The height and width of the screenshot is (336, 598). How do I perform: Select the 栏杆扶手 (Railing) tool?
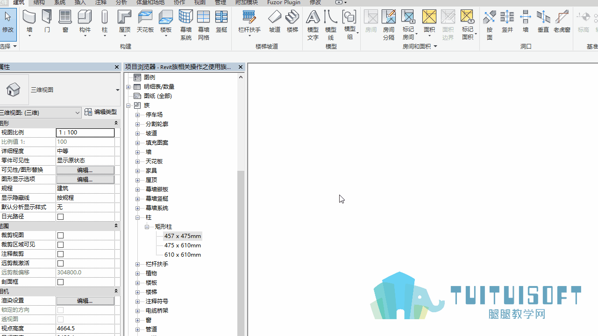click(249, 23)
